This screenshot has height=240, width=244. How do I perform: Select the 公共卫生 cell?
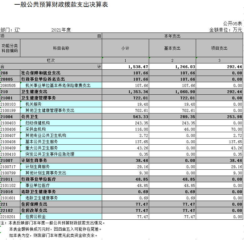click(61, 117)
